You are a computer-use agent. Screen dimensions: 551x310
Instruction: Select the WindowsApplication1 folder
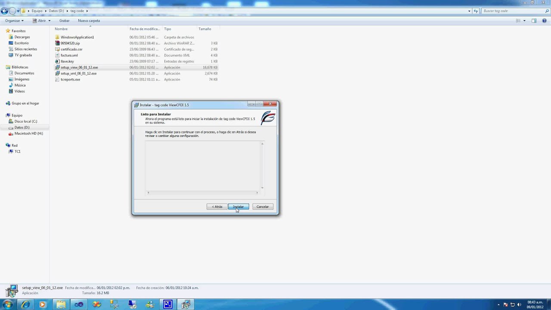point(77,37)
